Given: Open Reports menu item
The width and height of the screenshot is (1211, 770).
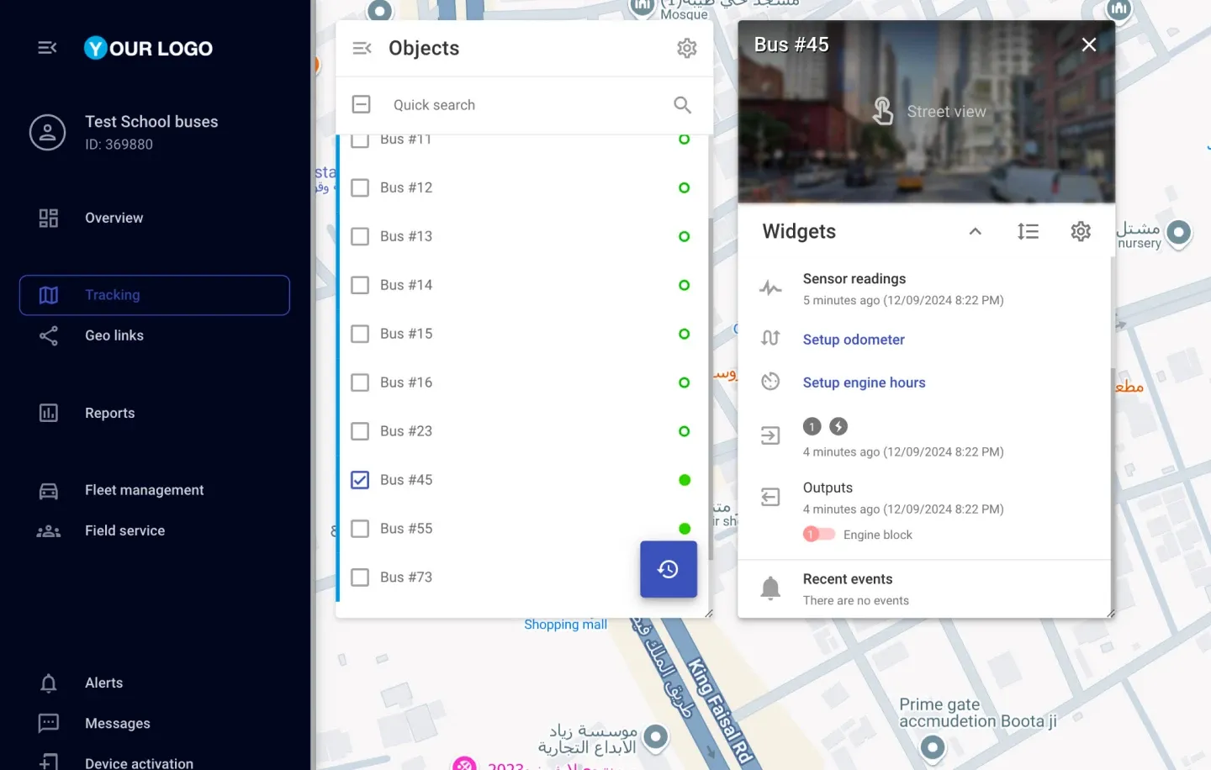Looking at the screenshot, I should (x=109, y=413).
